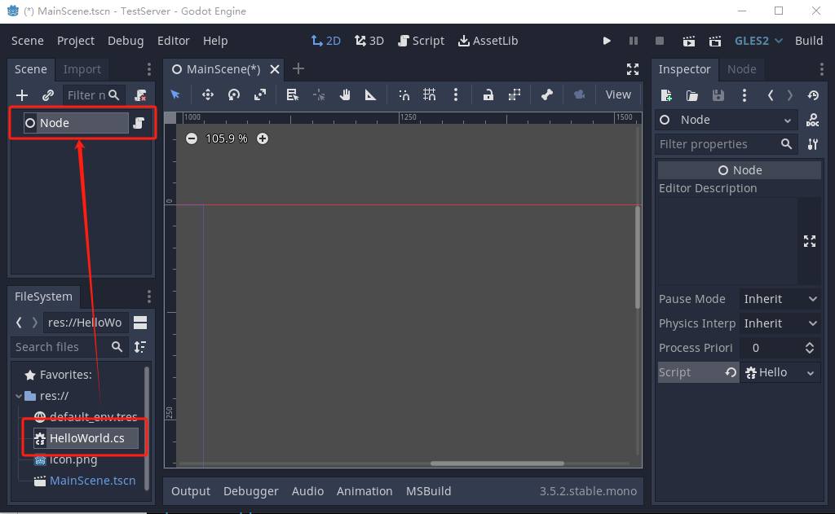Choose the Rotate Mode tool
This screenshot has width=835, height=514.
click(234, 94)
